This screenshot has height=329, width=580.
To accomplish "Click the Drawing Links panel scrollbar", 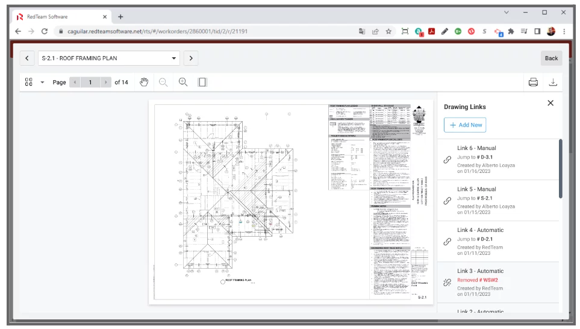I will (560, 169).
